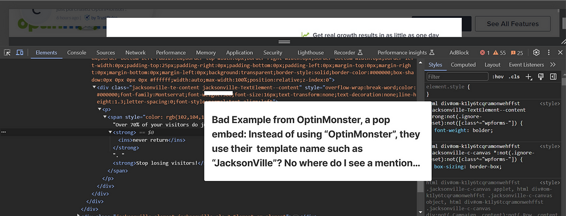Click the issues count badge 25
The image size is (566, 216).
coord(517,52)
